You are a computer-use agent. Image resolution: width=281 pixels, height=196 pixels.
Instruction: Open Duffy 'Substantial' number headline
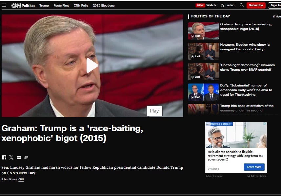(246, 90)
